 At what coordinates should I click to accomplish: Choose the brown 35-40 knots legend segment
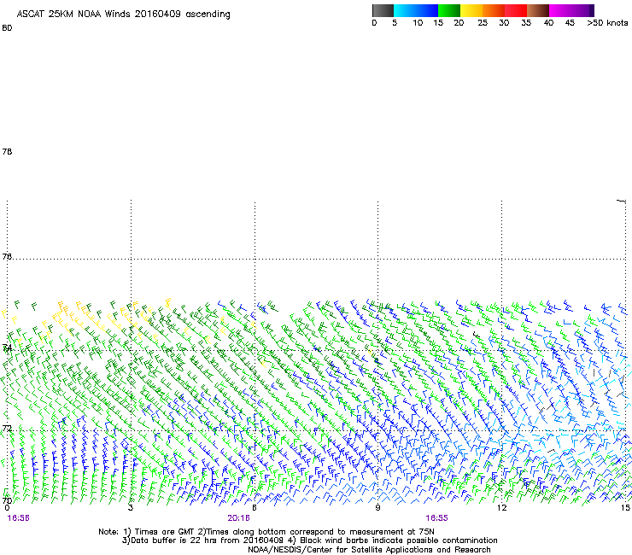click(538, 10)
